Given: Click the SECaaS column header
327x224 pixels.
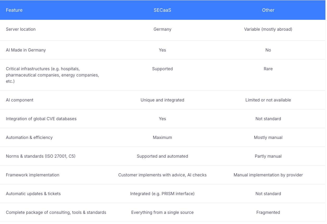Looking at the screenshot, I should click(162, 10).
